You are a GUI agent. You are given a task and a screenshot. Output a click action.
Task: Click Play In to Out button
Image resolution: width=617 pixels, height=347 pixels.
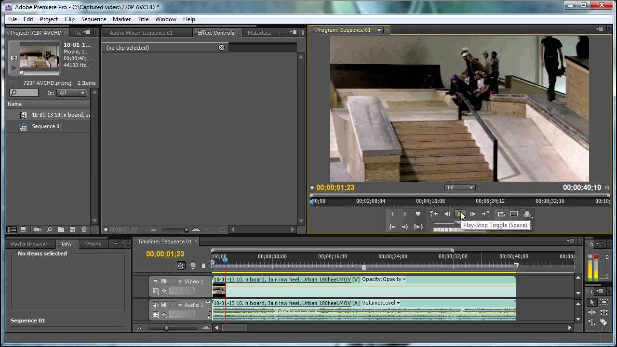418,227
